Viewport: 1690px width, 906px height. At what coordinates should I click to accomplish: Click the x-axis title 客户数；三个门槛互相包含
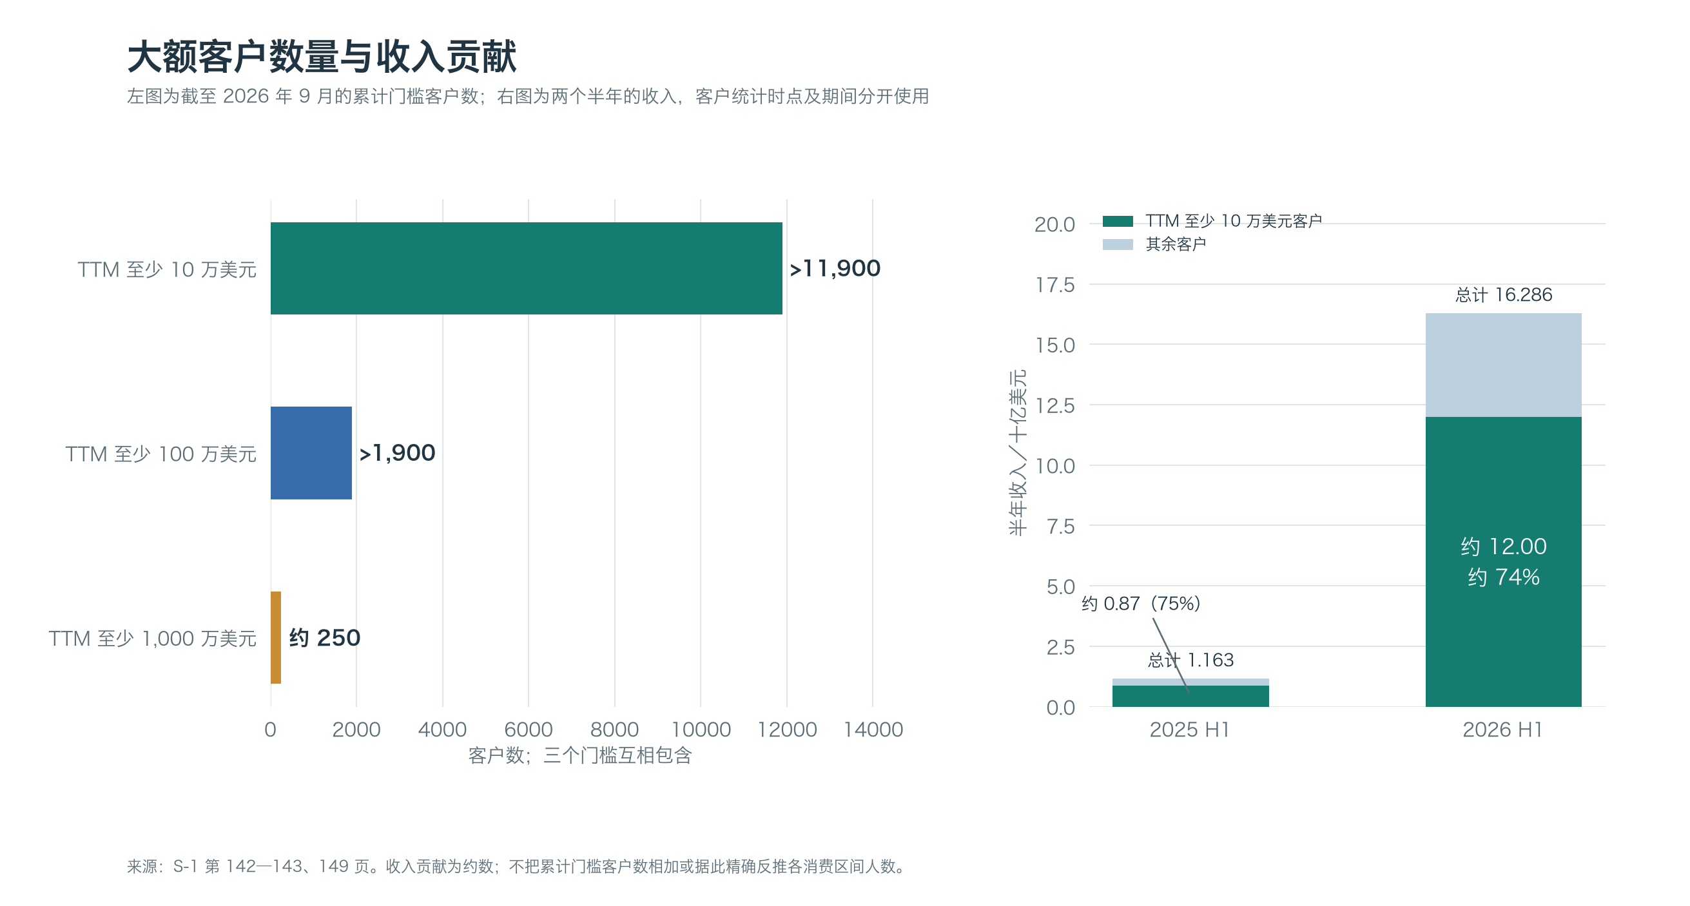[580, 756]
